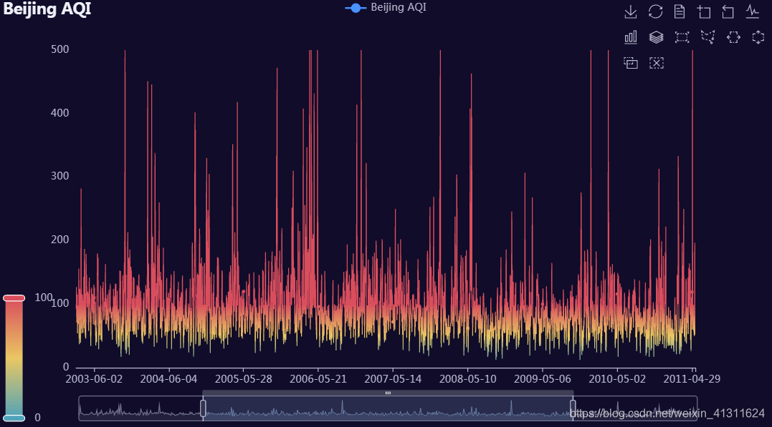Select the horizontal brush selection tool
Screen dimensions: 772x427
pos(733,37)
